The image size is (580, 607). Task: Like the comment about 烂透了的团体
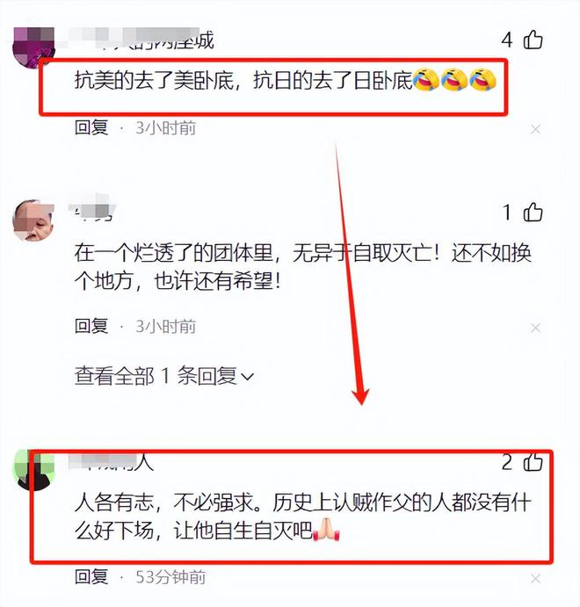coord(533,212)
